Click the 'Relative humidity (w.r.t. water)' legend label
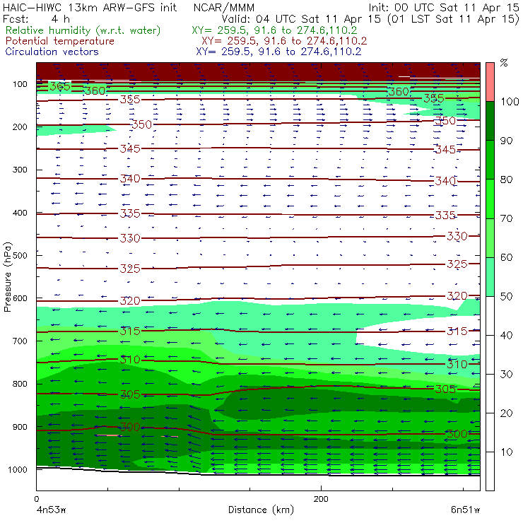 tap(83, 30)
